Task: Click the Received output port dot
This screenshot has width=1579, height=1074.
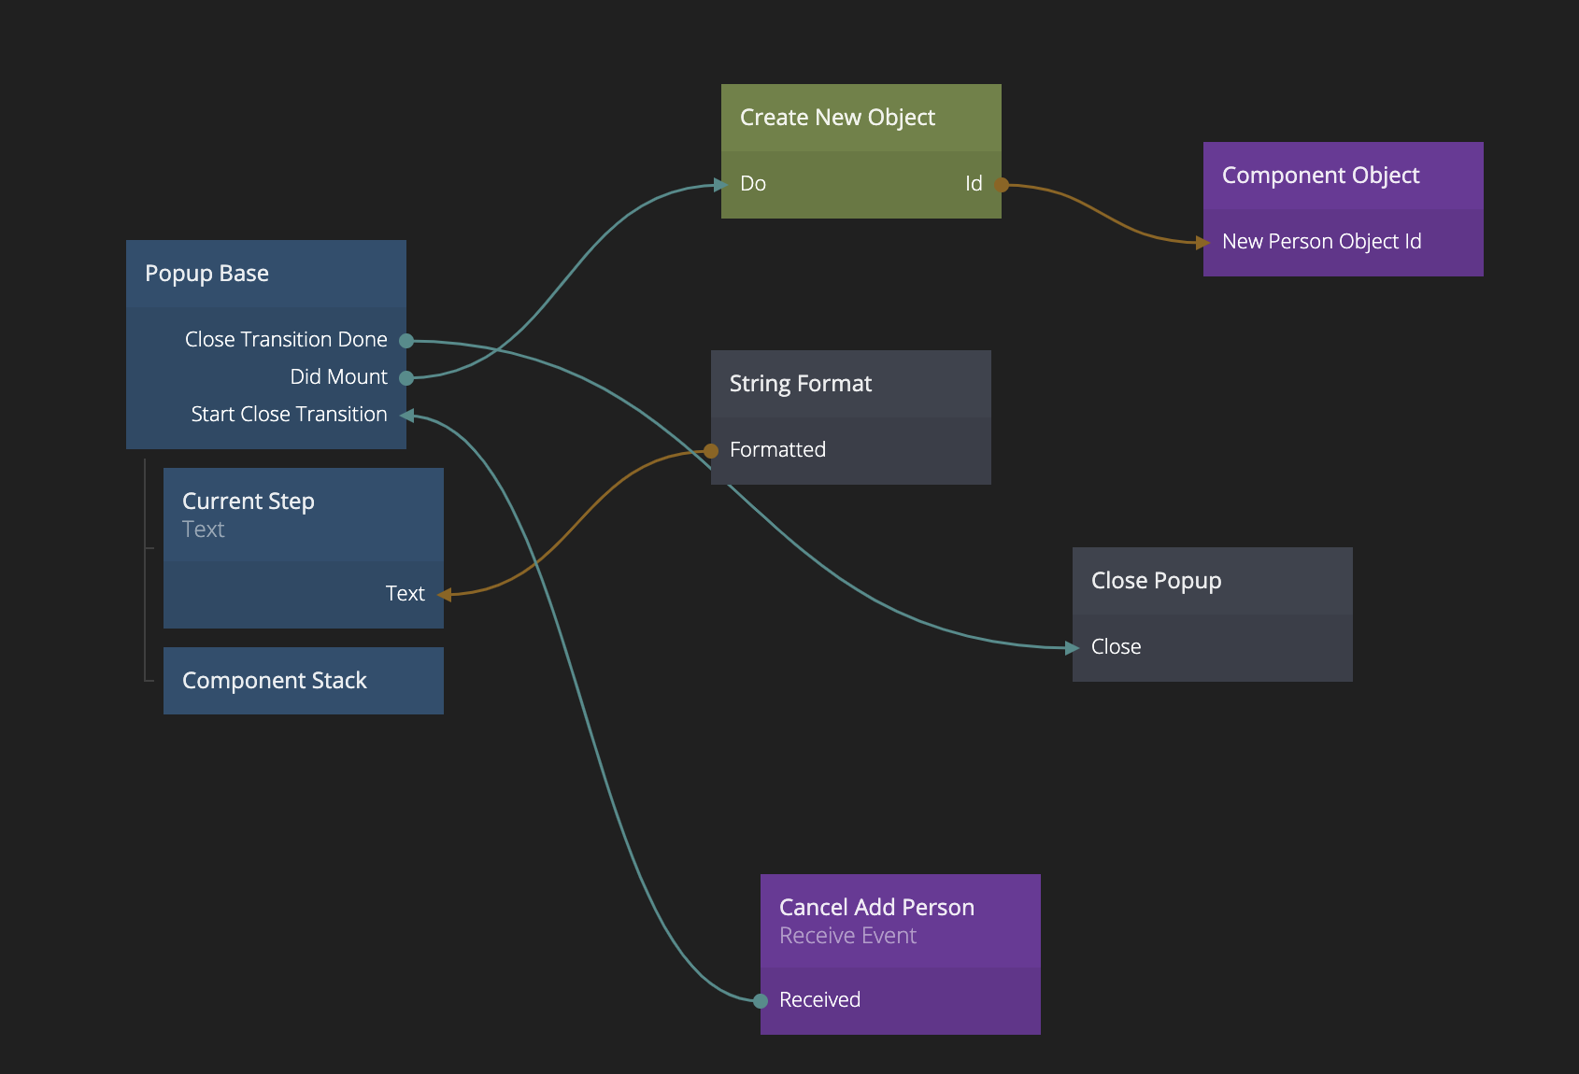Action: click(x=761, y=1001)
